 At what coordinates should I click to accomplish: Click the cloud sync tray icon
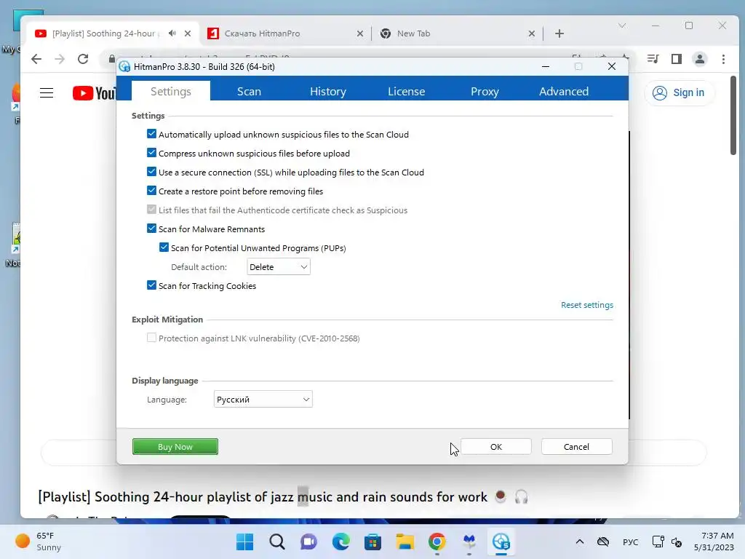pos(603,542)
